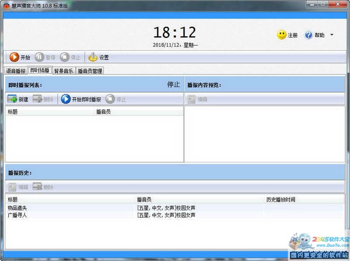
Task: Open 设置 settings gear icon
Action: (x=93, y=57)
